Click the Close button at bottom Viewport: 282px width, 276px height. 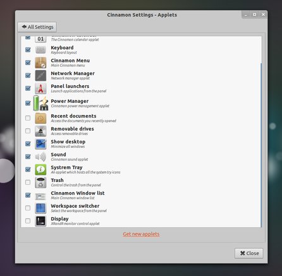249,253
